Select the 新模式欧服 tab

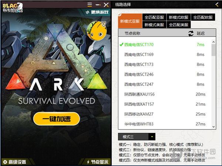(179, 17)
